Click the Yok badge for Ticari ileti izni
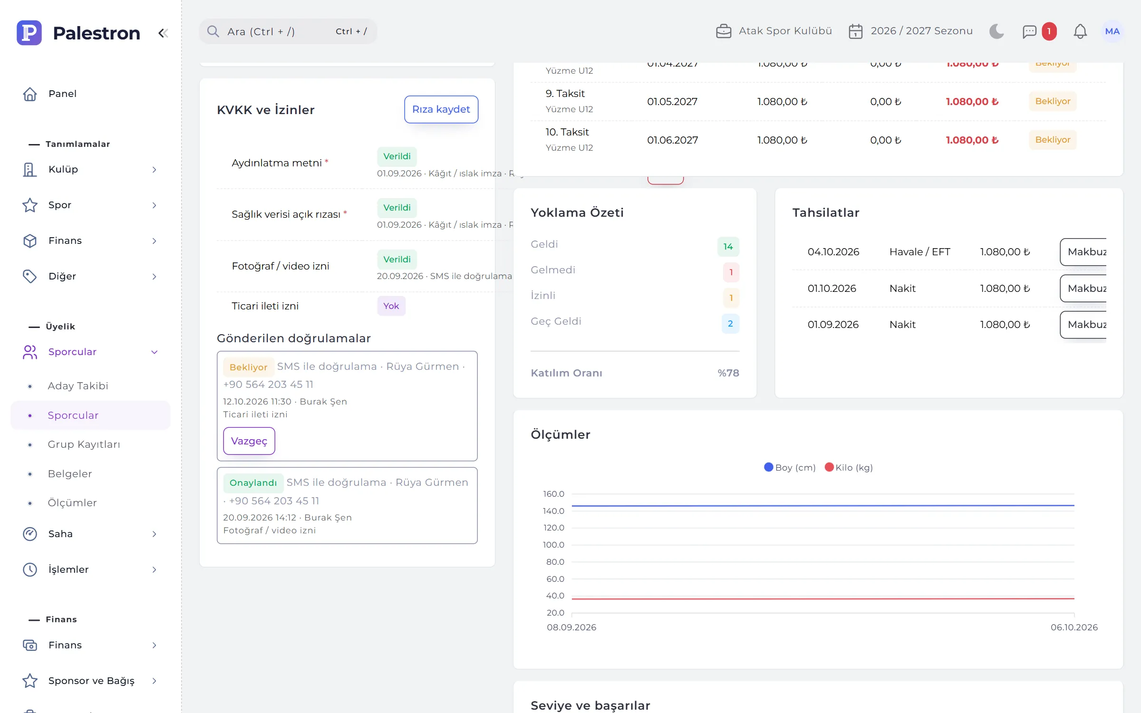 tap(391, 306)
